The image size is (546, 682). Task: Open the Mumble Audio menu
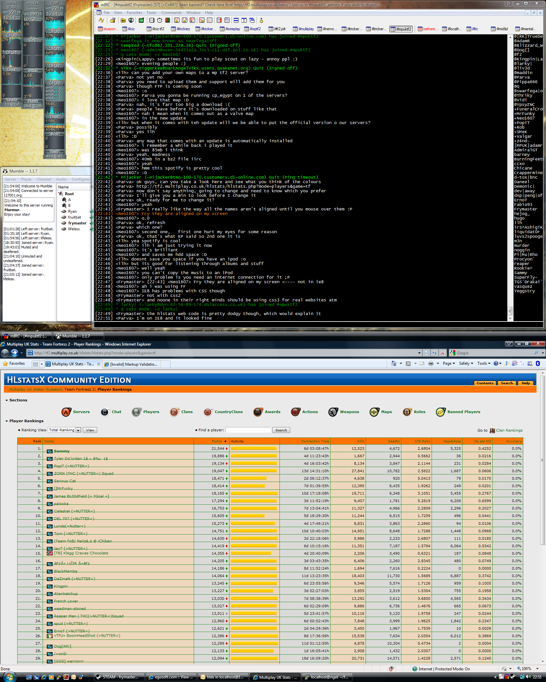point(61,179)
